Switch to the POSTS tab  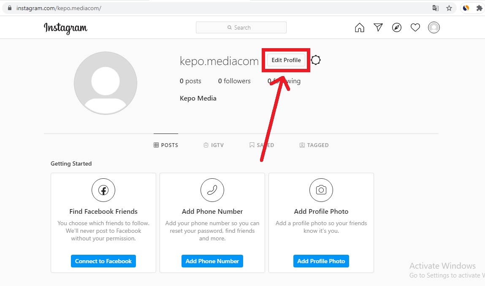tap(166, 145)
